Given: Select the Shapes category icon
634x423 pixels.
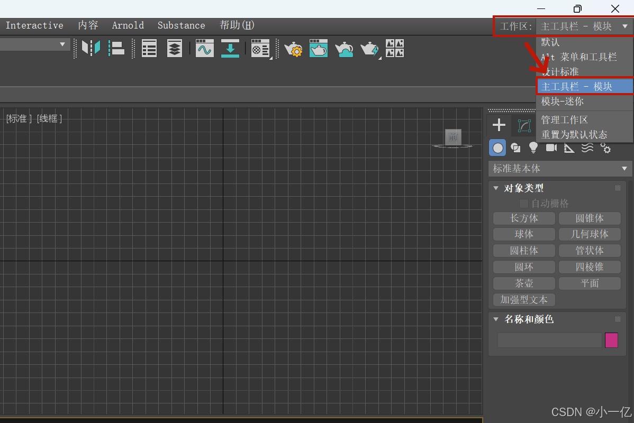Looking at the screenshot, I should (515, 148).
